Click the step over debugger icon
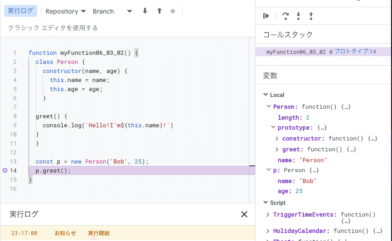Screen dimensions: 392x241 pos(286,16)
